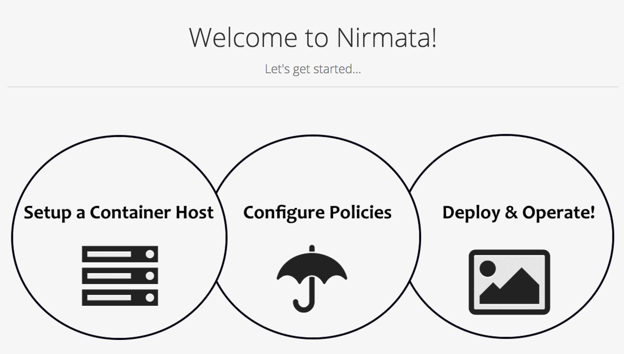Image resolution: width=624 pixels, height=354 pixels.
Task: Click the picture frame image icon
Action: click(509, 282)
